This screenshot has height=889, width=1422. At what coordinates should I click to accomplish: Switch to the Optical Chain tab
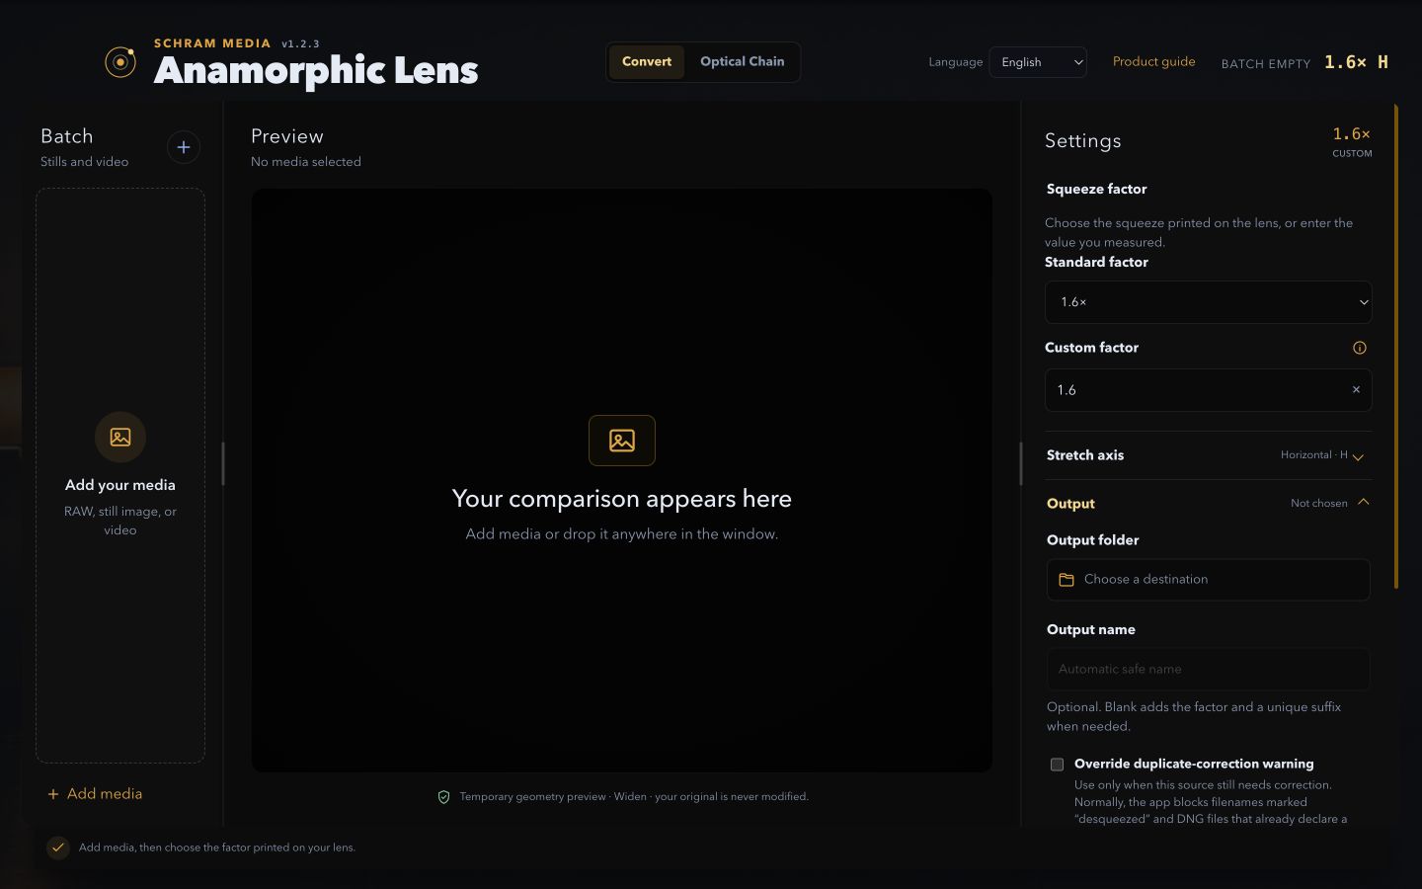click(x=743, y=61)
